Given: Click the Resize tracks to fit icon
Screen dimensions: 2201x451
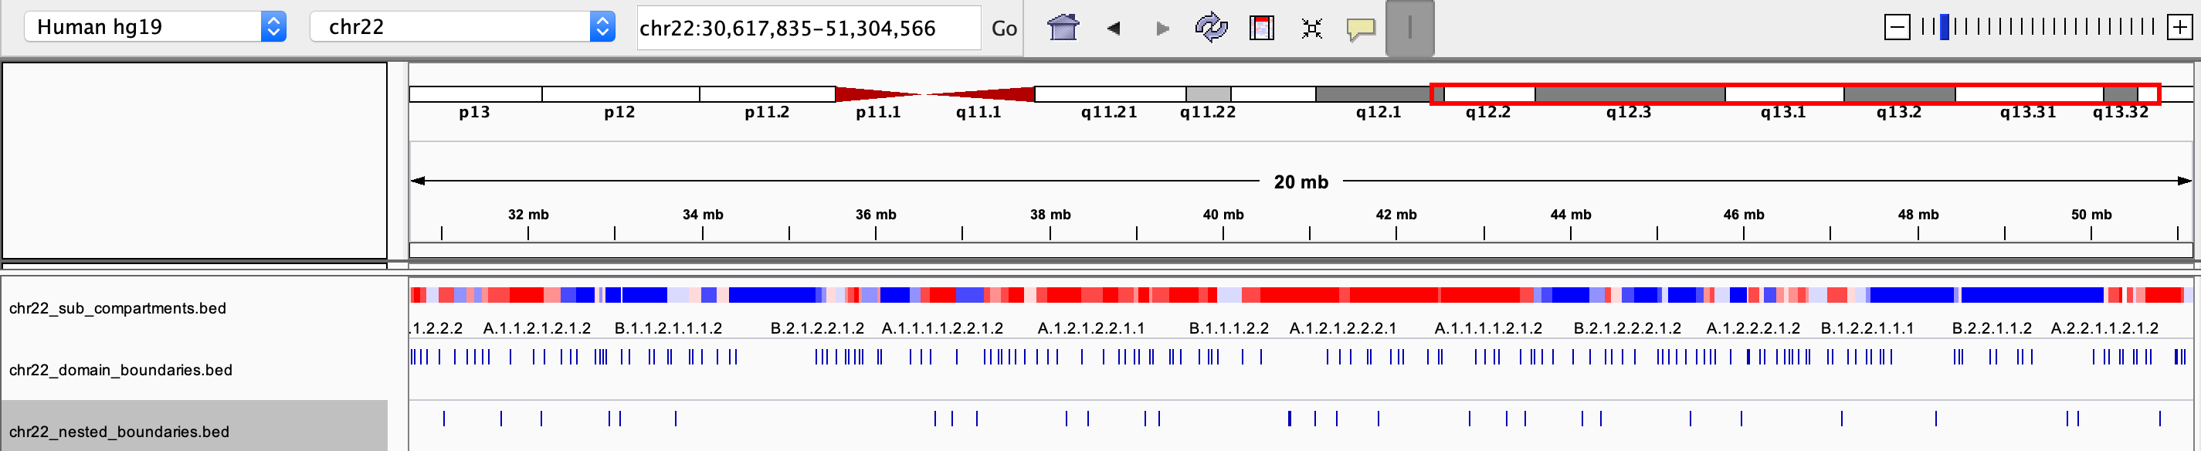Looking at the screenshot, I should (x=1311, y=28).
